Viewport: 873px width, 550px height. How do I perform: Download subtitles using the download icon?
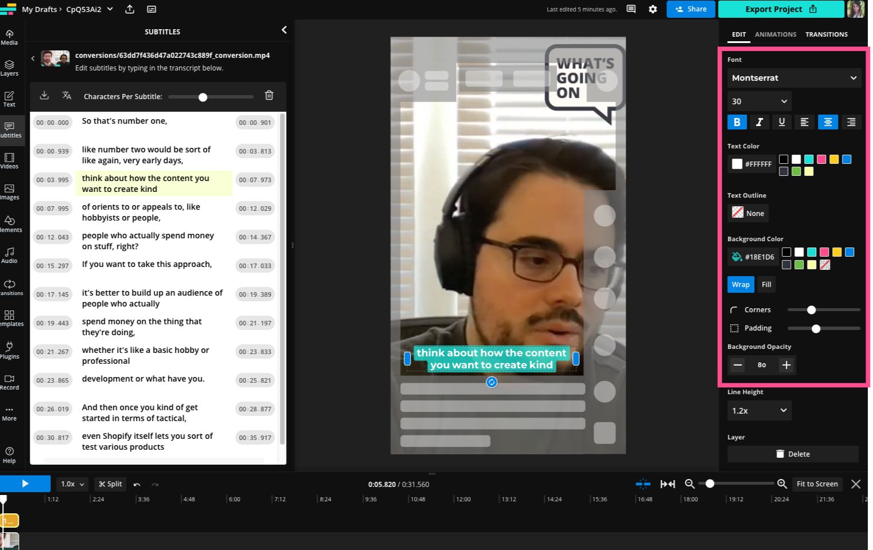pos(44,96)
